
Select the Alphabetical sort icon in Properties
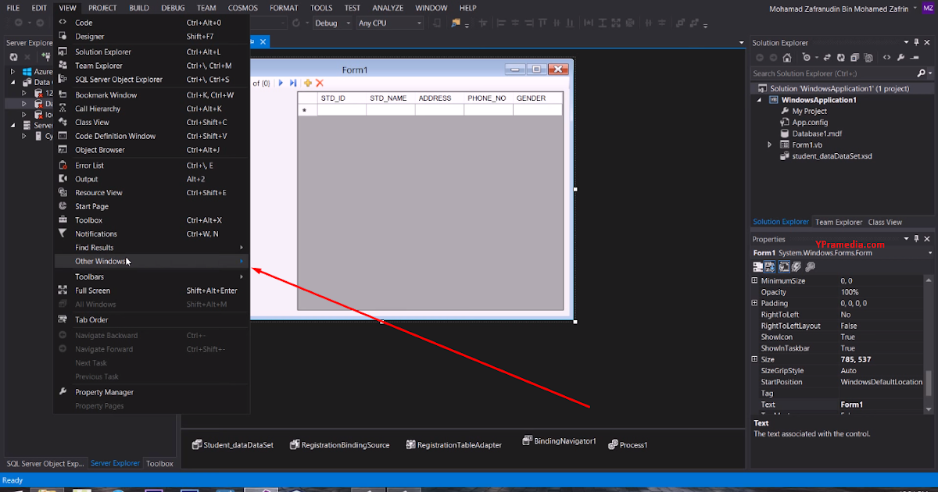pos(771,266)
